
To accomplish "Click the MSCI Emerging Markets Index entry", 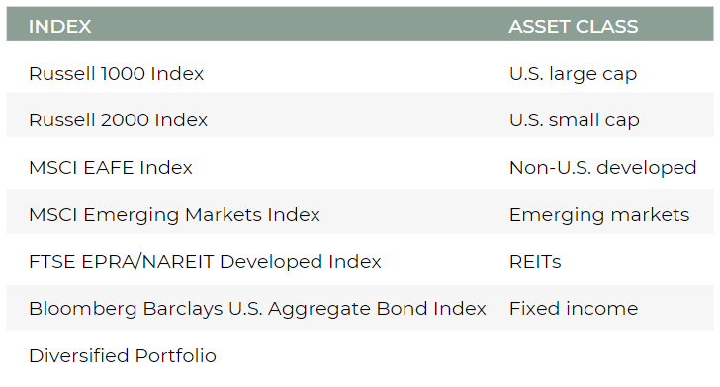I will [174, 214].
